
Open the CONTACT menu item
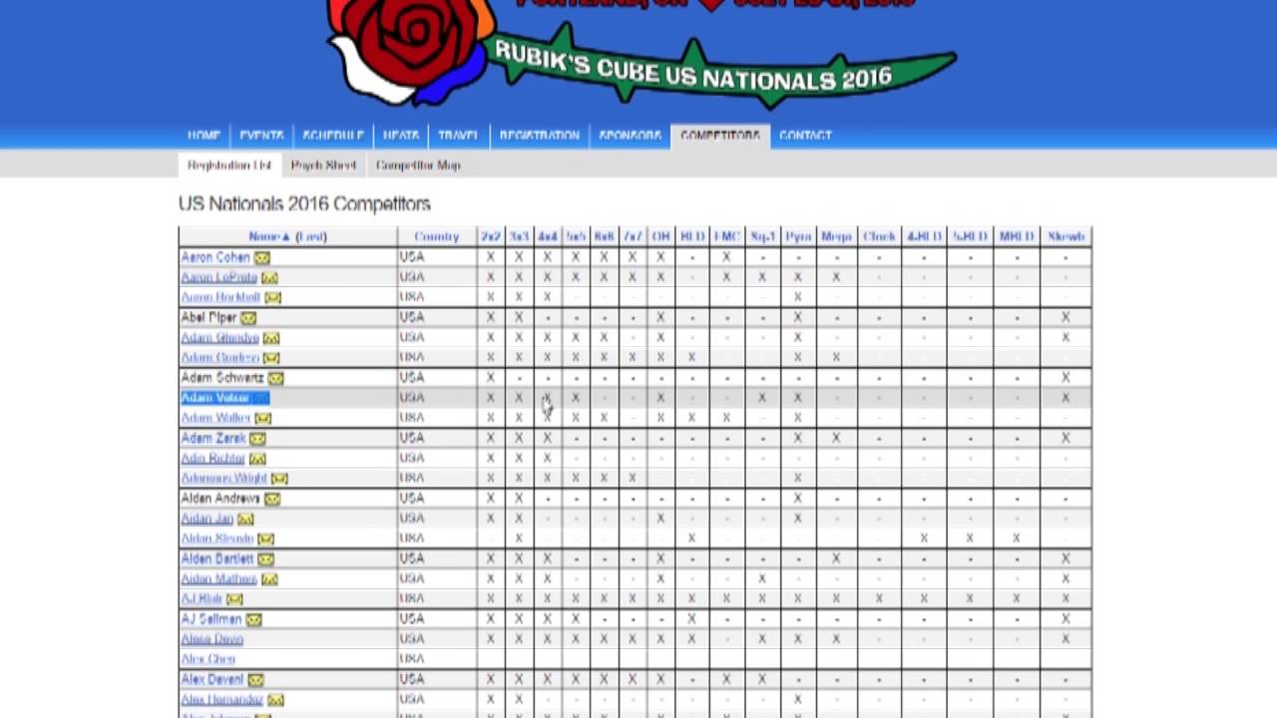(x=805, y=136)
